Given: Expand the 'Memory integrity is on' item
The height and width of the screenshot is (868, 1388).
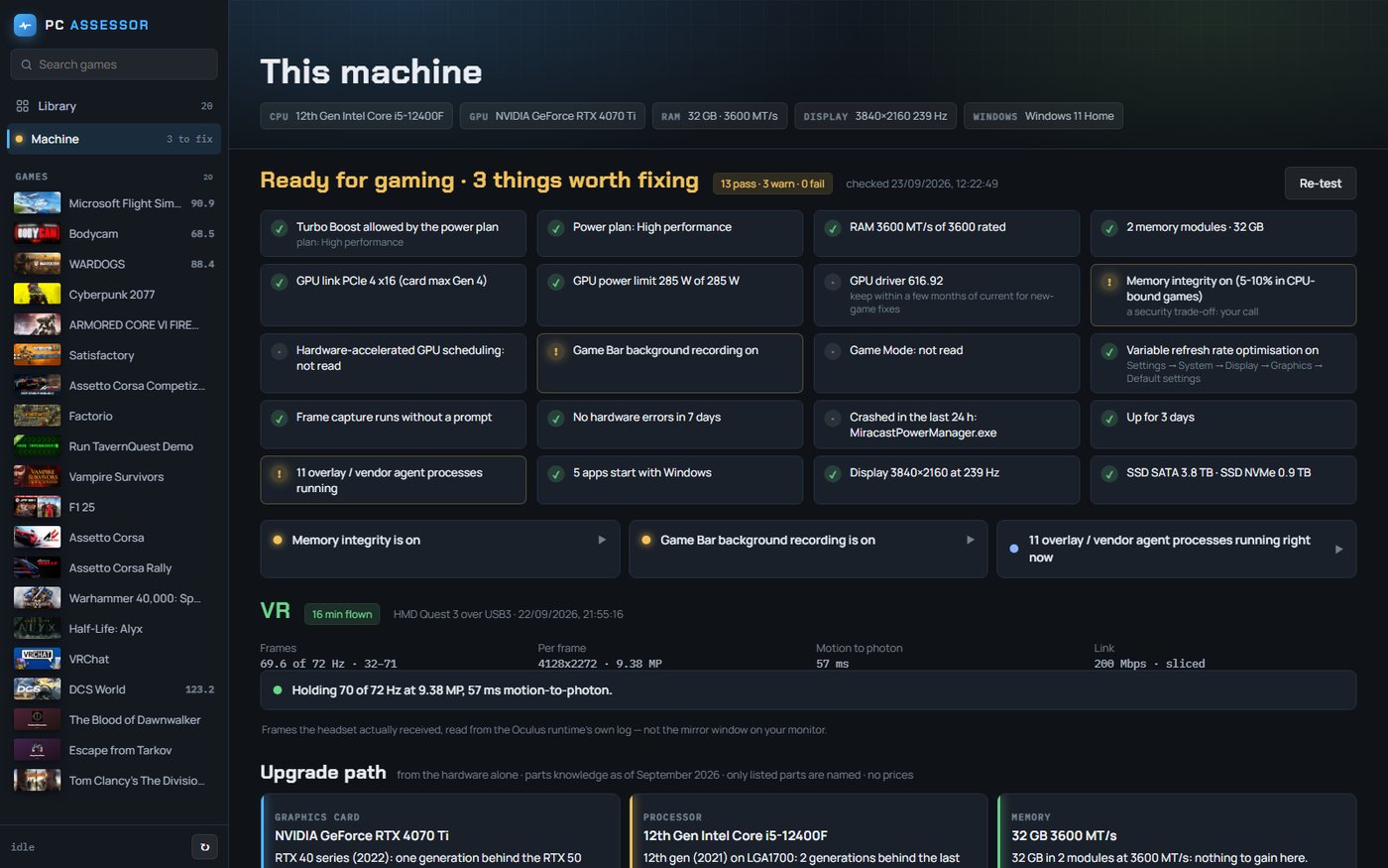Looking at the screenshot, I should click(439, 549).
